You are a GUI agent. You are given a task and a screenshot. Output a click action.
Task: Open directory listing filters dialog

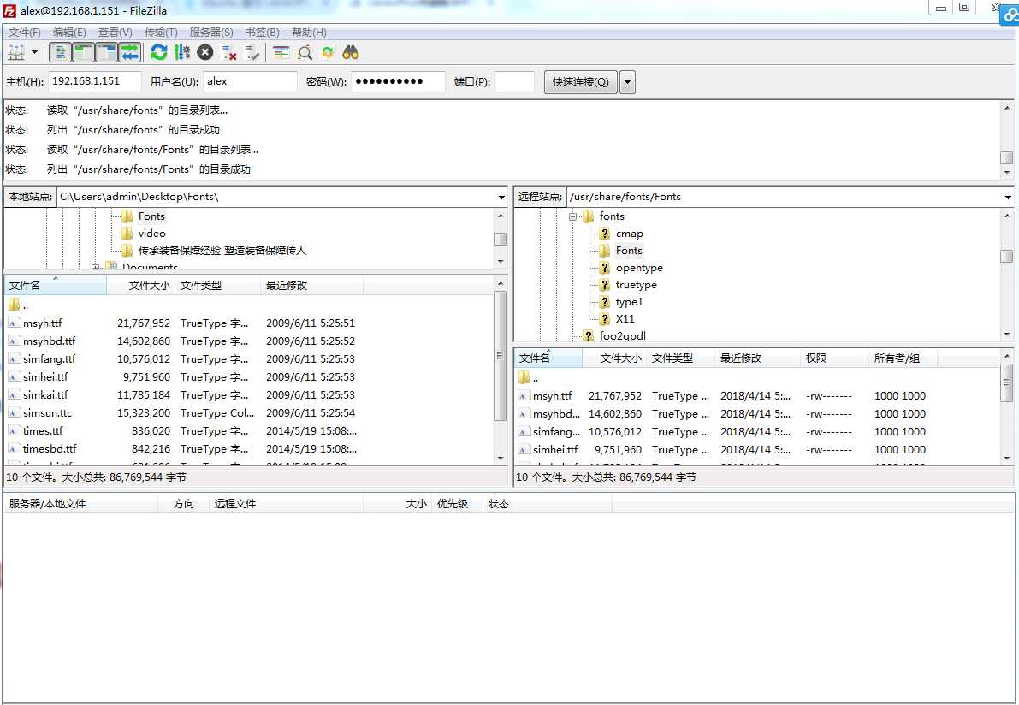(281, 53)
